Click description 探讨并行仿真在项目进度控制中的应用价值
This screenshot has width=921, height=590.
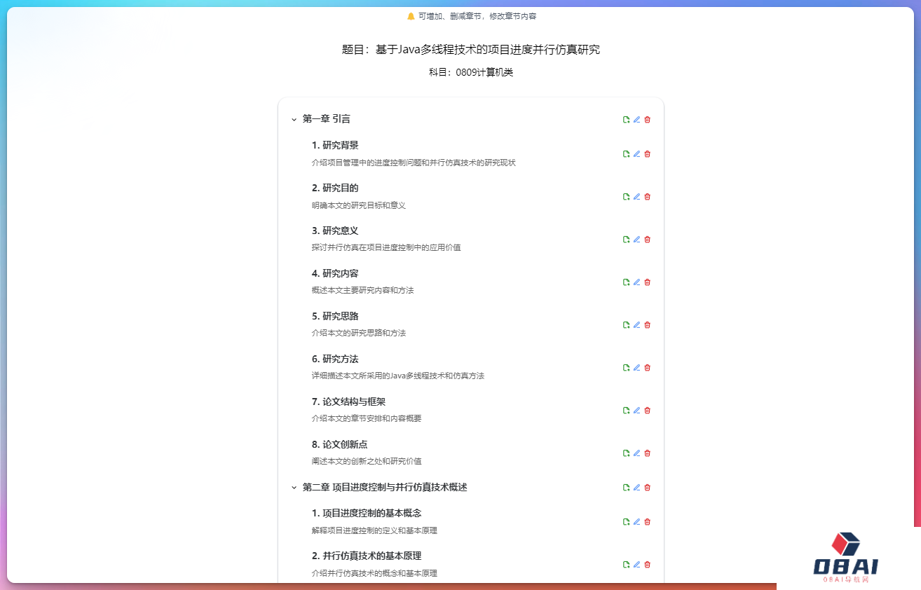(386, 247)
